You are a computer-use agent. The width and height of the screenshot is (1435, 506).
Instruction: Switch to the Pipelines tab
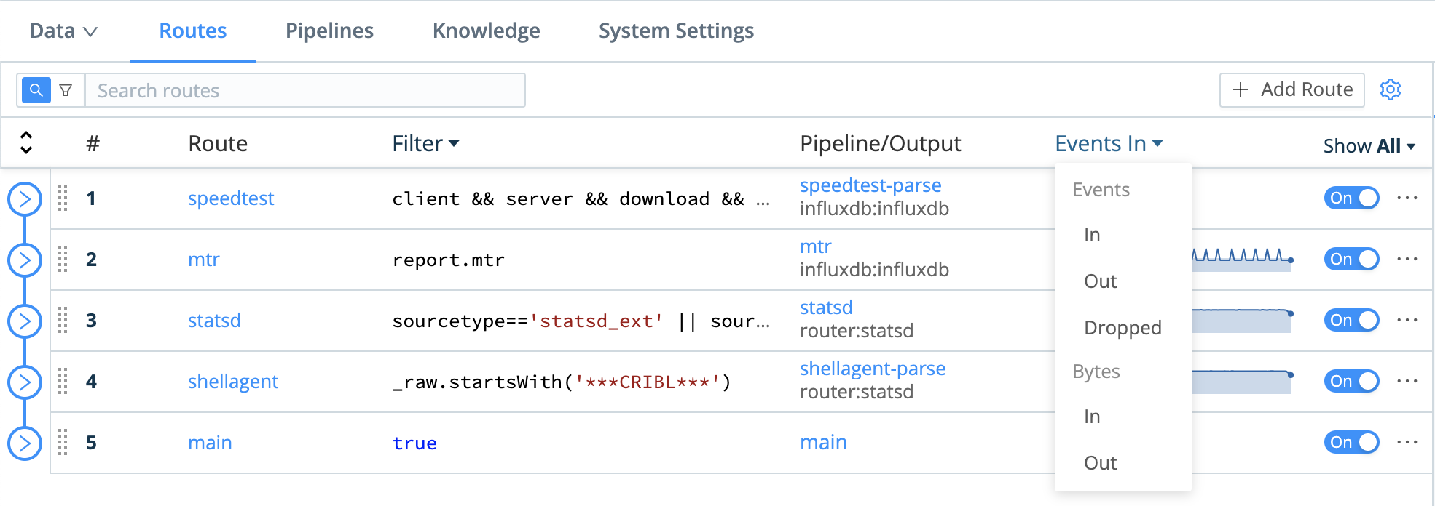tap(329, 31)
